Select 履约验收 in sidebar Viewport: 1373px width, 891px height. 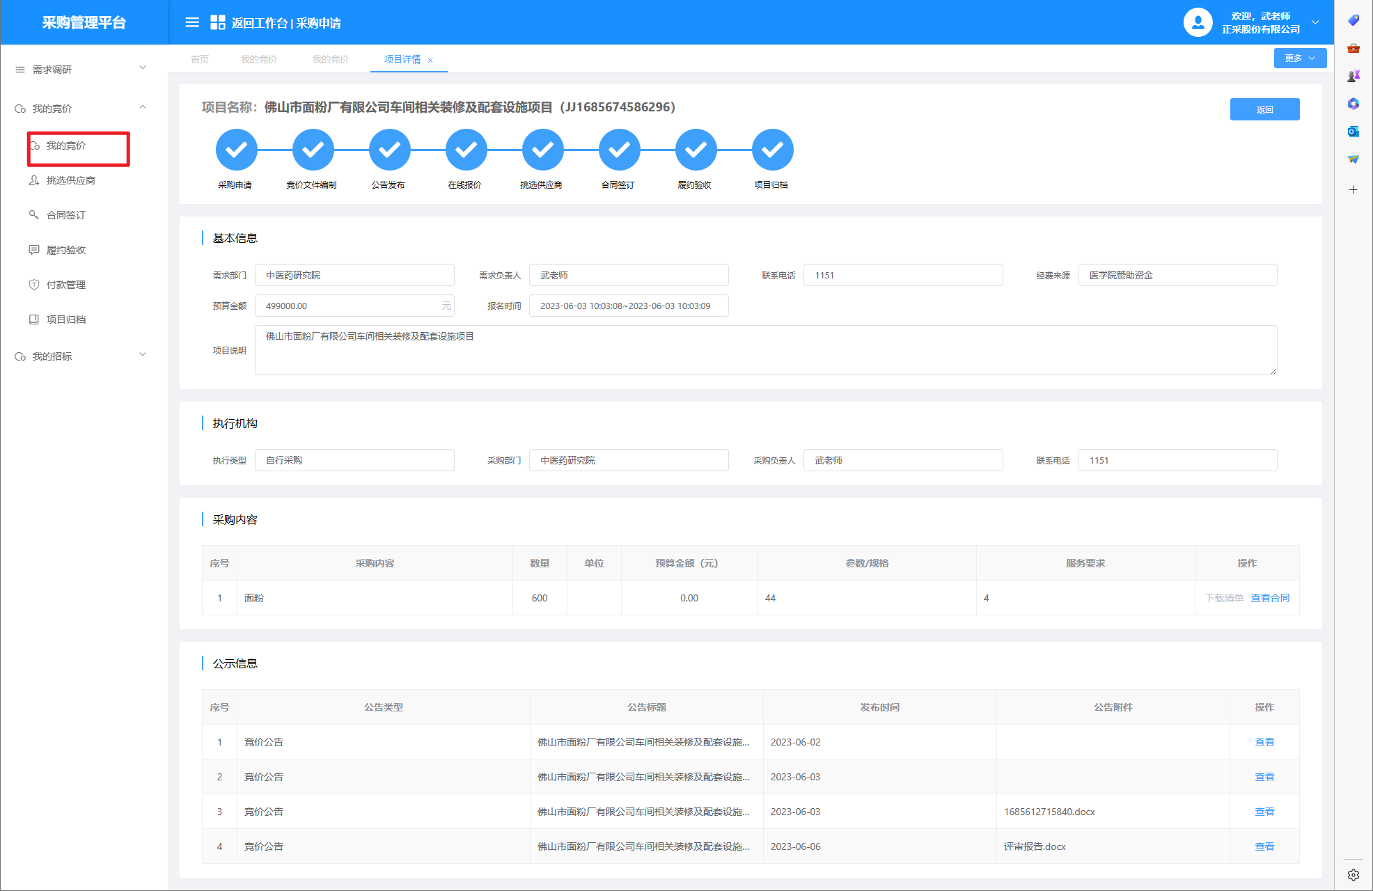coord(66,250)
